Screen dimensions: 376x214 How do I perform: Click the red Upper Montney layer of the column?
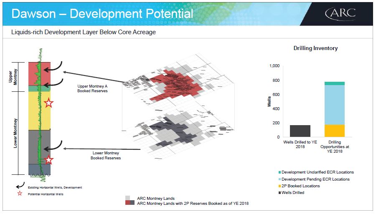coord(40,74)
